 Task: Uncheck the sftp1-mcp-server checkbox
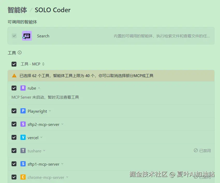coord(14,164)
